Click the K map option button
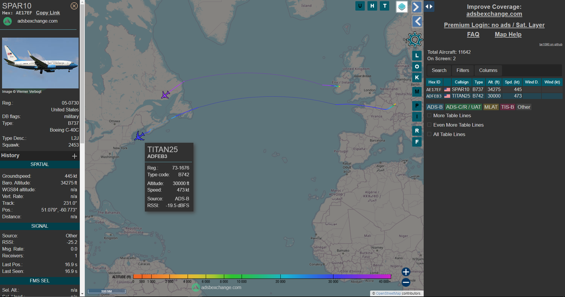Image resolution: width=565 pixels, height=297 pixels. coord(417,78)
